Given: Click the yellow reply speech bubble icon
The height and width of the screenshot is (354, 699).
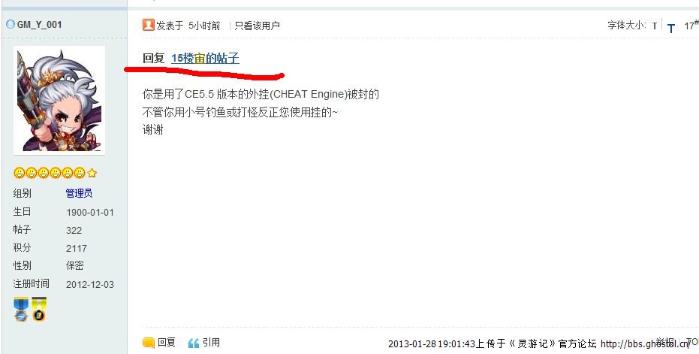Looking at the screenshot, I should (x=149, y=343).
